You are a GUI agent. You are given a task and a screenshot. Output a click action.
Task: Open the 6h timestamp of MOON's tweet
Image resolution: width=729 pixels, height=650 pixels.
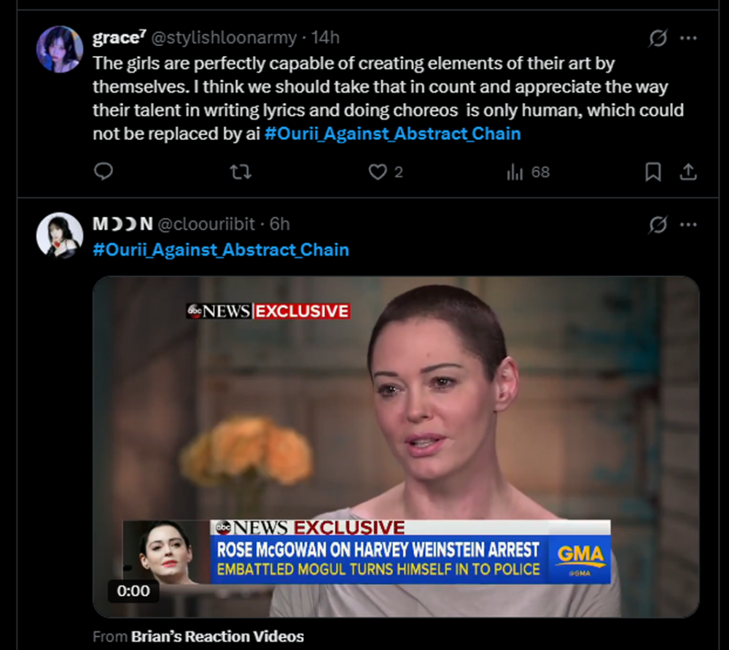tap(279, 224)
